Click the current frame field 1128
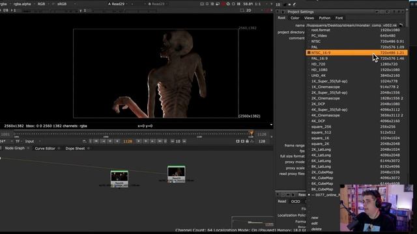 tap(128, 142)
